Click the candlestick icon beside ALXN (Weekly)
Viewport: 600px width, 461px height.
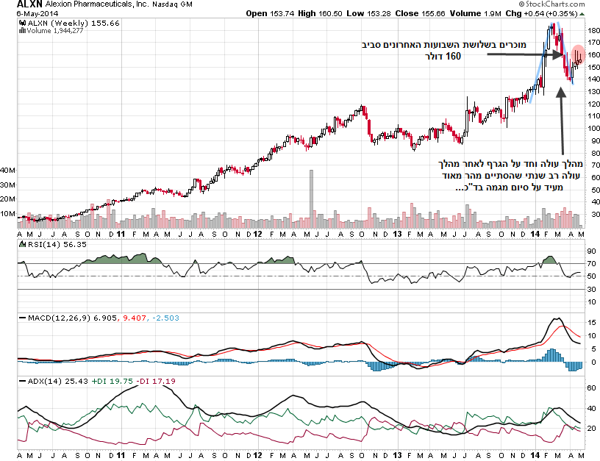click(23, 23)
